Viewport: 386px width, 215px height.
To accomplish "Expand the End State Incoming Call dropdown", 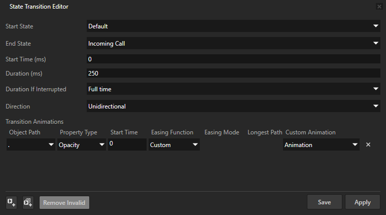I will pos(233,44).
